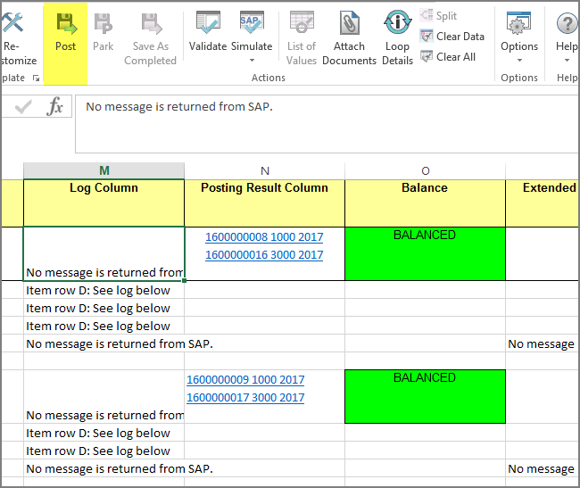Open the Template group dialog launcher
The width and height of the screenshot is (580, 488).
point(36,78)
